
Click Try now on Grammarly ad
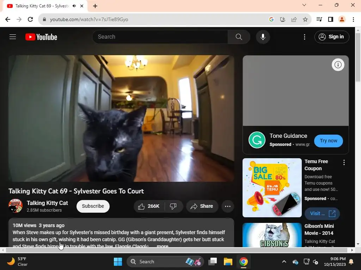point(328,141)
